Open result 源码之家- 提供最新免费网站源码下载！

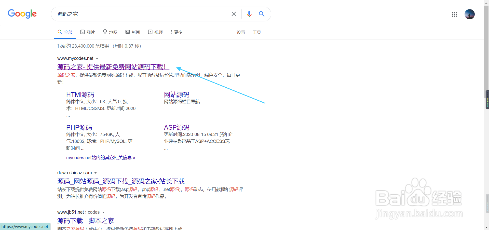click(113, 67)
